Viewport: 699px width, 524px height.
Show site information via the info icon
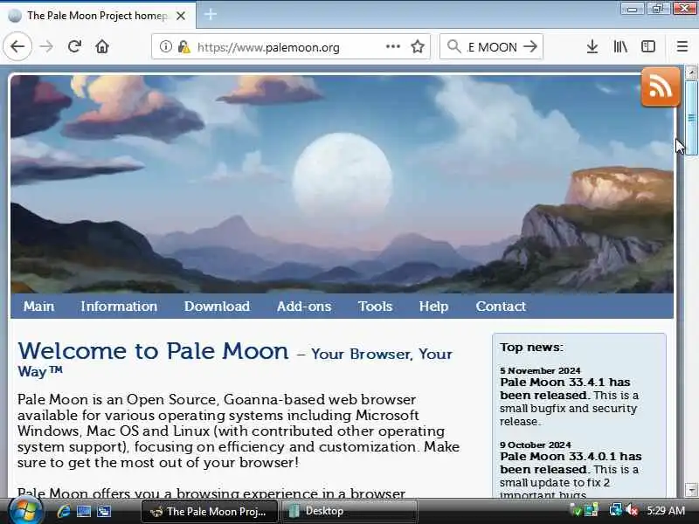click(165, 46)
